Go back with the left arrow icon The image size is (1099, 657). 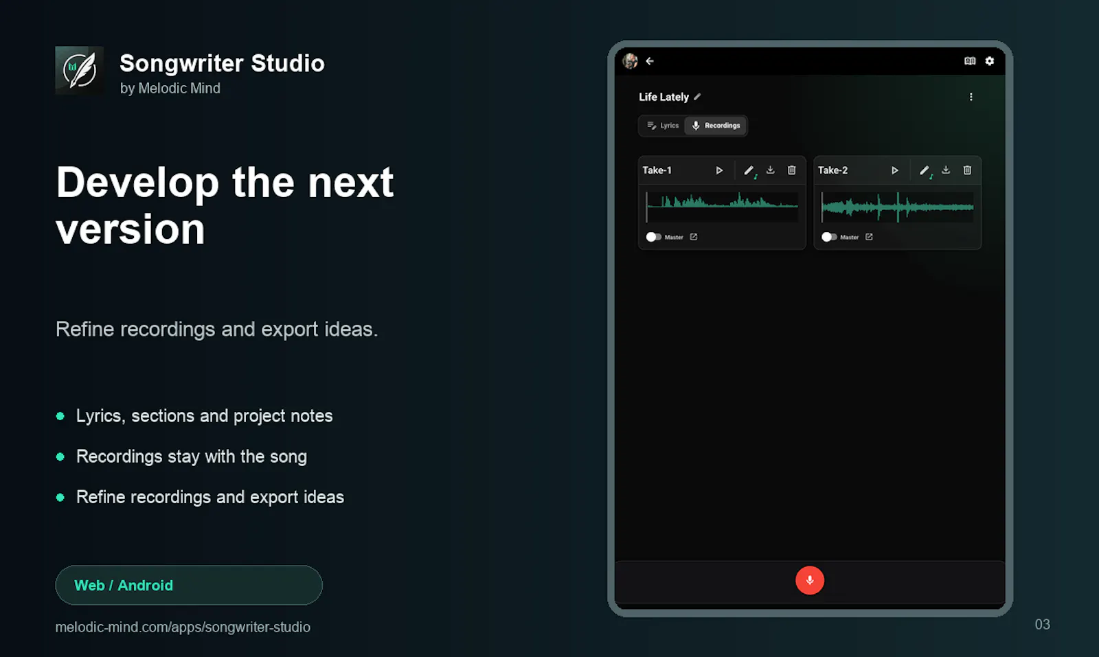point(650,61)
